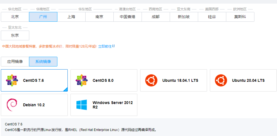This screenshot has height=136, width=277.
Task: Choose the 莫斯科 region
Action: tap(240, 17)
